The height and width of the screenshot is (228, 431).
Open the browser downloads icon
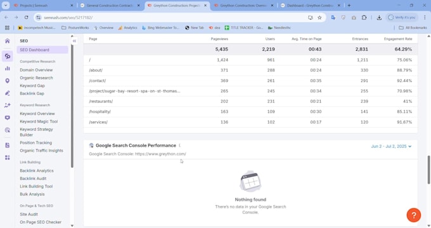pos(379,18)
